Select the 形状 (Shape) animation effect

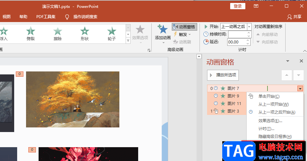point(84,34)
